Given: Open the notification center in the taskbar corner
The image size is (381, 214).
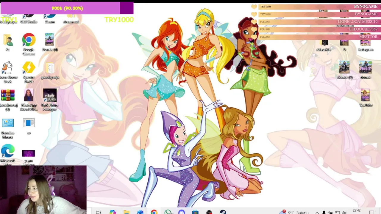Looking at the screenshot, I should 372,212.
